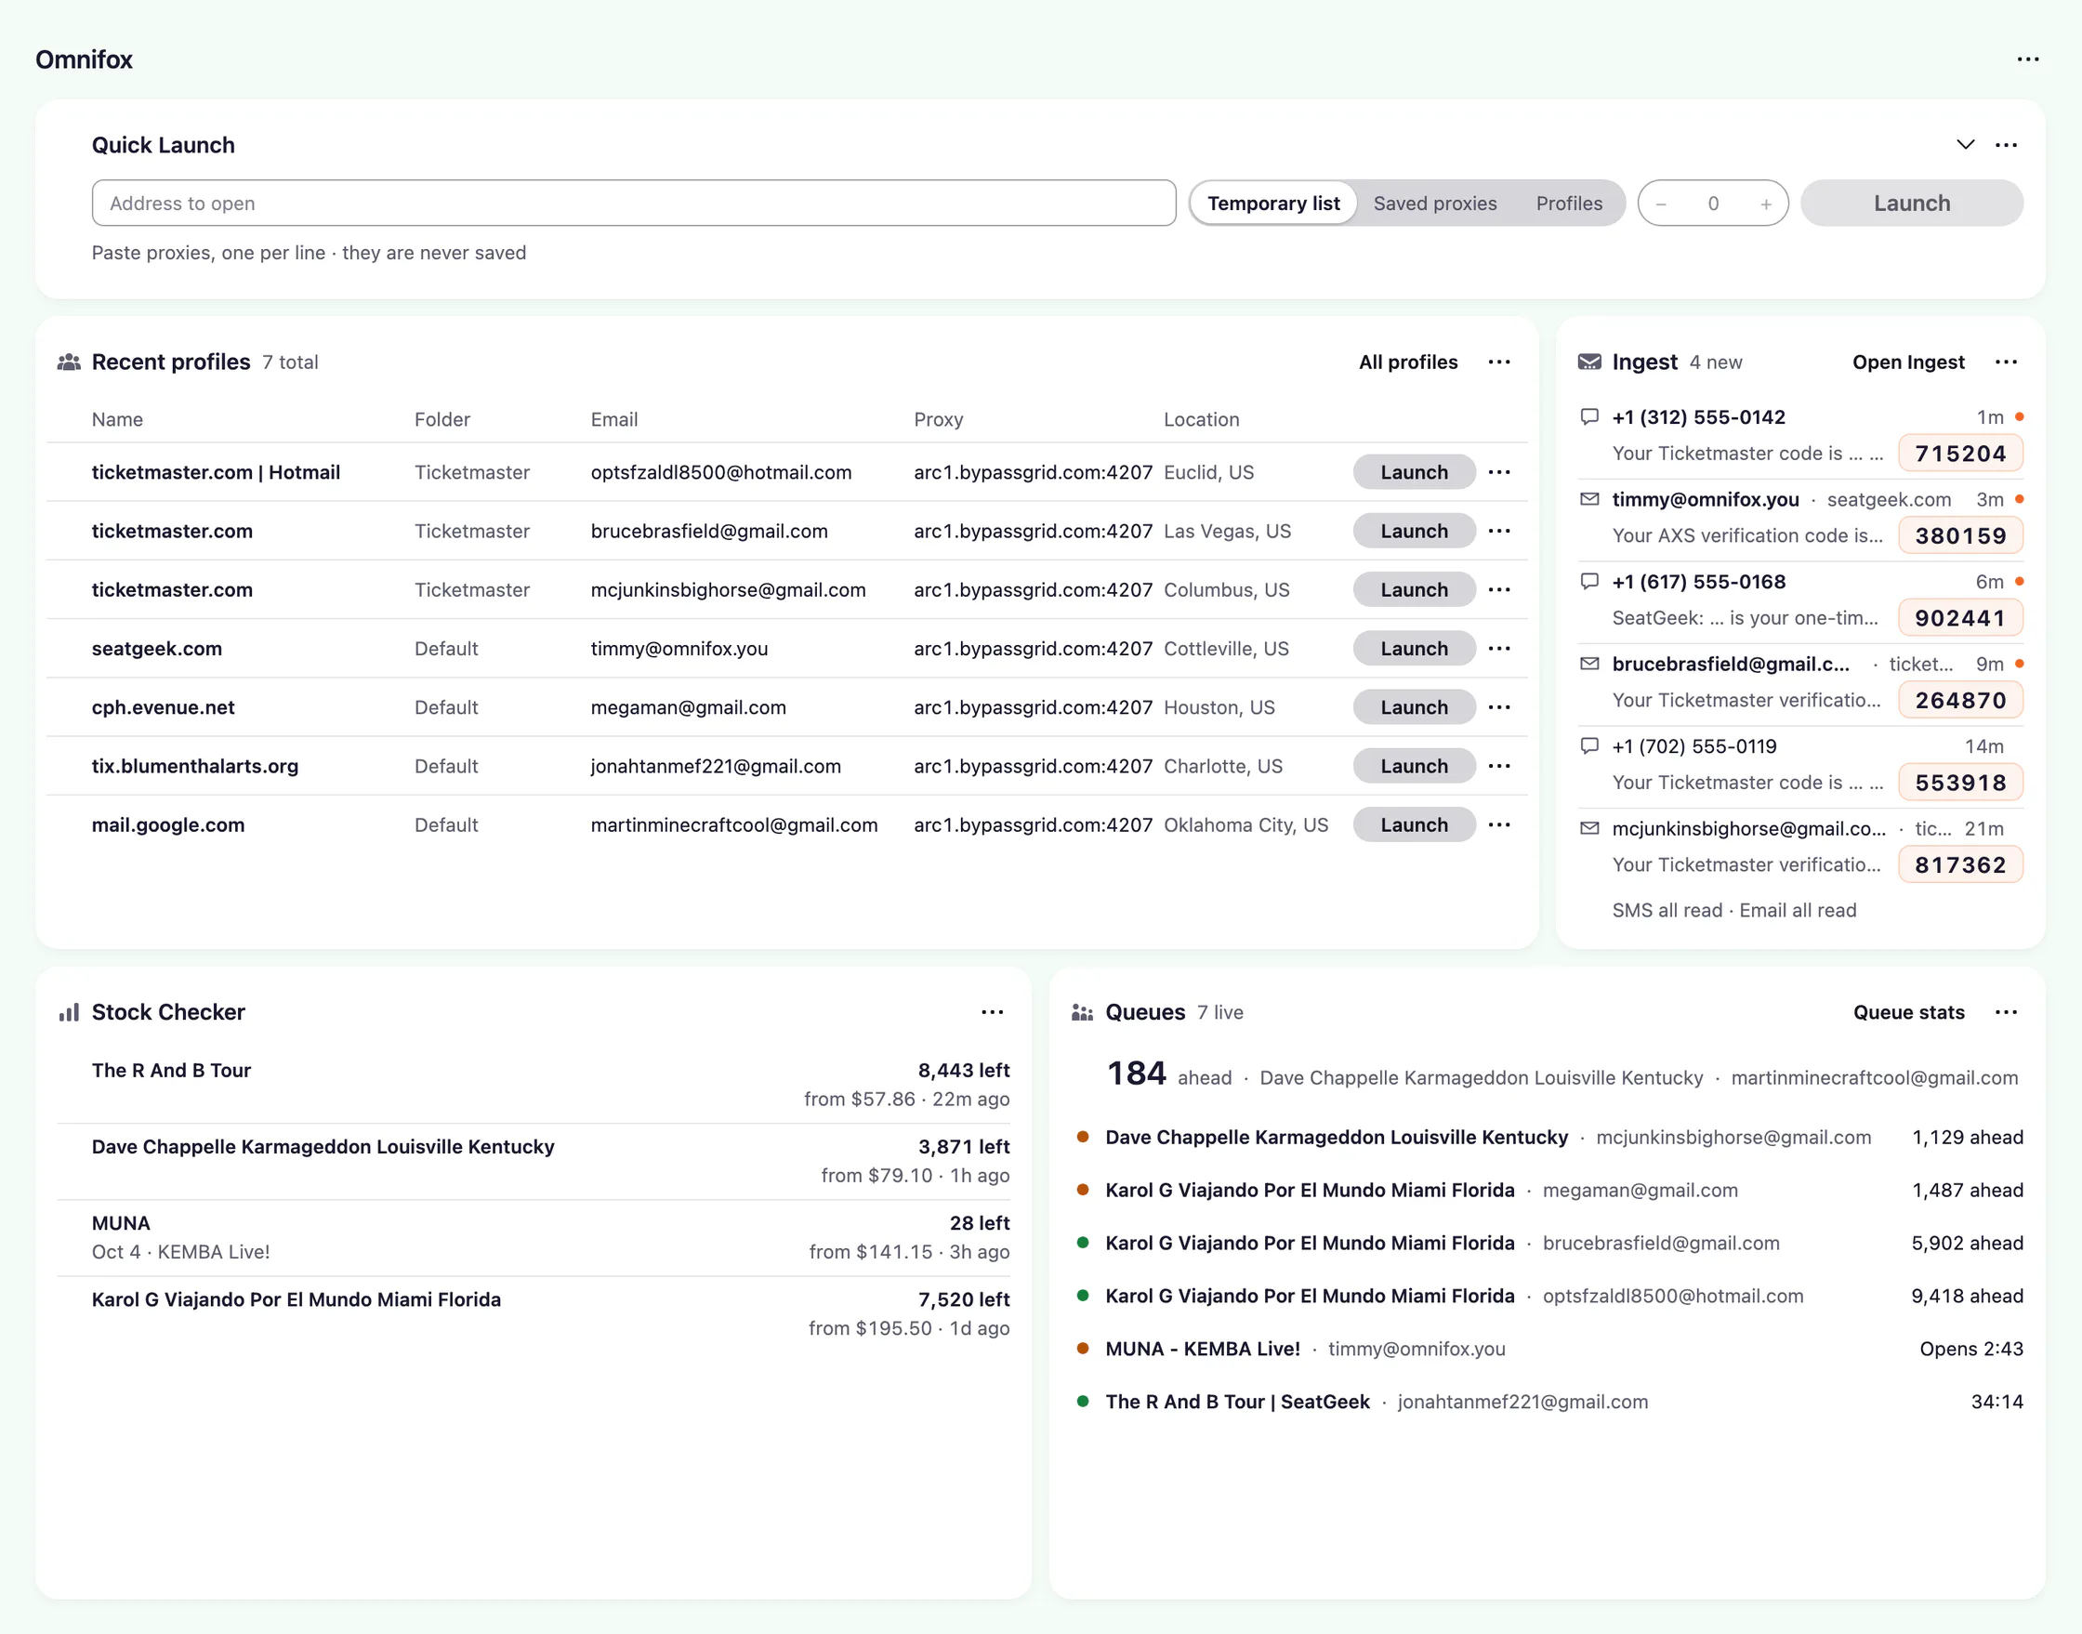The width and height of the screenshot is (2082, 1634).
Task: Click the Address to open field
Action: (x=633, y=204)
